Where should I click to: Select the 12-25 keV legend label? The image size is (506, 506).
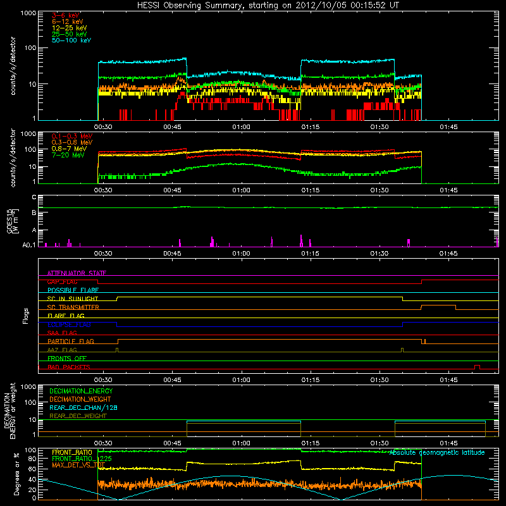(70, 28)
